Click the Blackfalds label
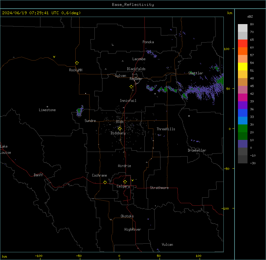266x260 pixels. [136, 69]
